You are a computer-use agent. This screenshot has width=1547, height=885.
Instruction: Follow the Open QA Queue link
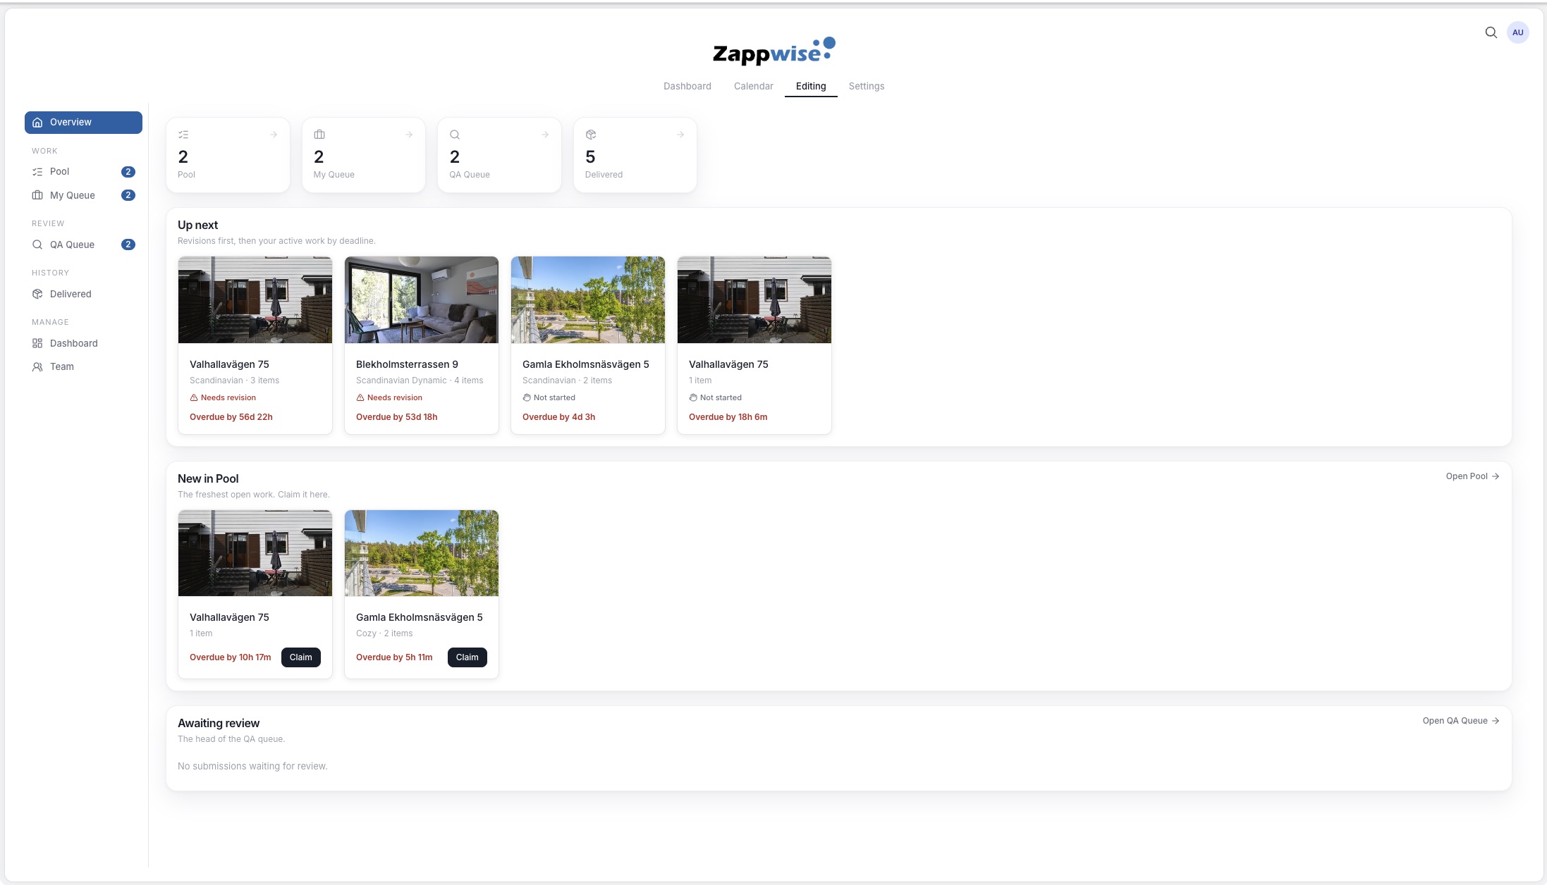(1461, 721)
